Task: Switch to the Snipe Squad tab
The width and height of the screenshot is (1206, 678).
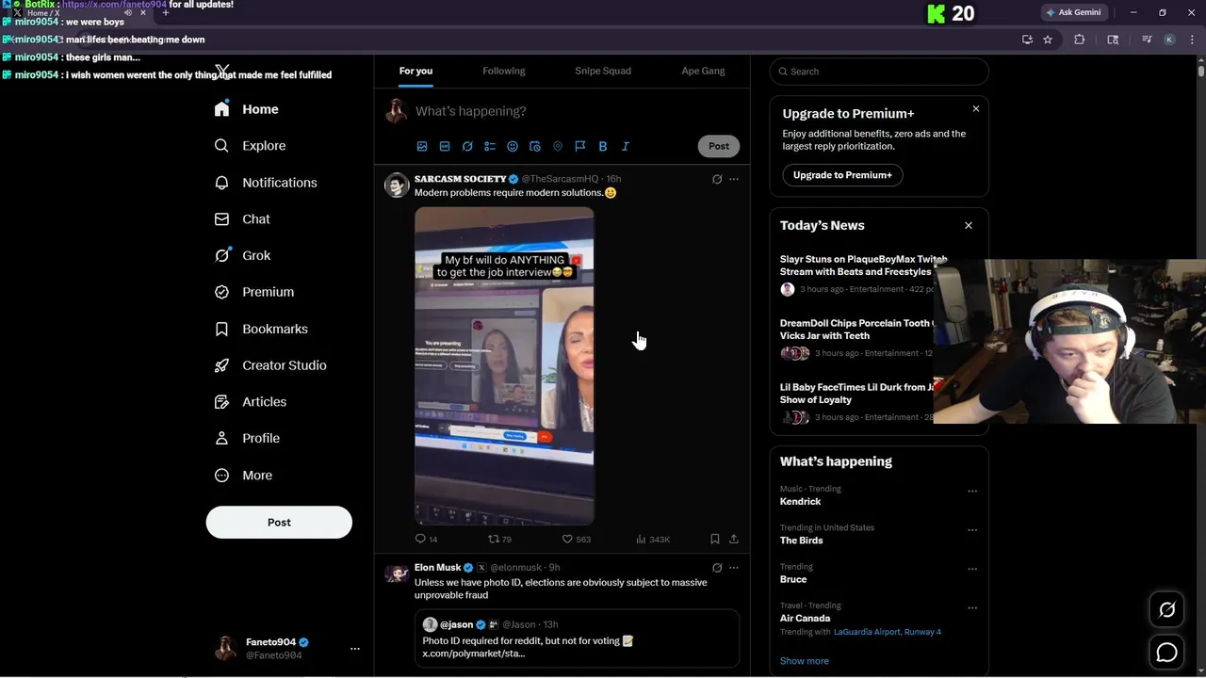Action: 603,71
